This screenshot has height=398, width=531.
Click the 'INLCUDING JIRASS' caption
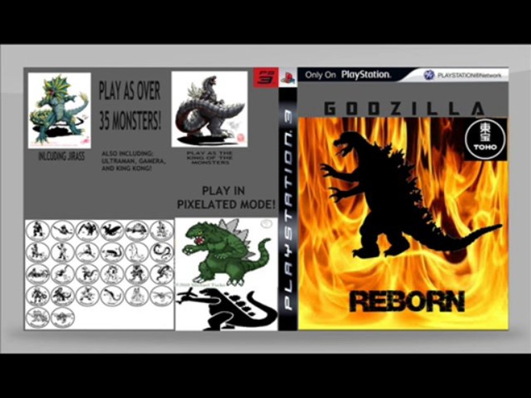[x=61, y=156]
